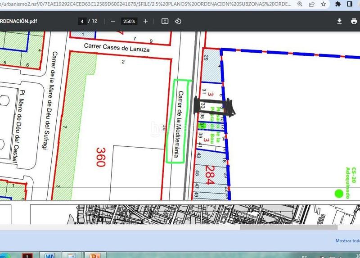Click the 250% zoom level field

click(x=130, y=21)
